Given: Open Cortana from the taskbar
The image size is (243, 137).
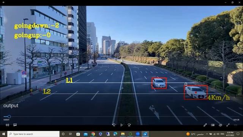Looking at the screenshot, I should coord(63,134).
